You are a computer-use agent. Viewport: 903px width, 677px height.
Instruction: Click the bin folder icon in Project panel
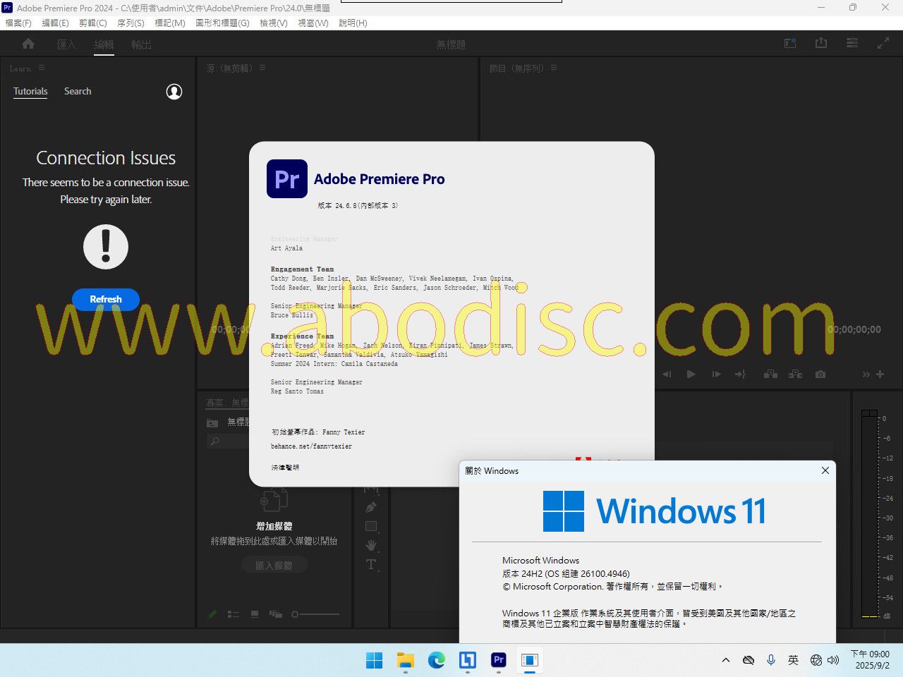click(212, 422)
